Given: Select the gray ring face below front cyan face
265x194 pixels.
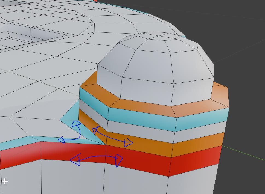Looking at the screenshot, I should [x=141, y=132].
